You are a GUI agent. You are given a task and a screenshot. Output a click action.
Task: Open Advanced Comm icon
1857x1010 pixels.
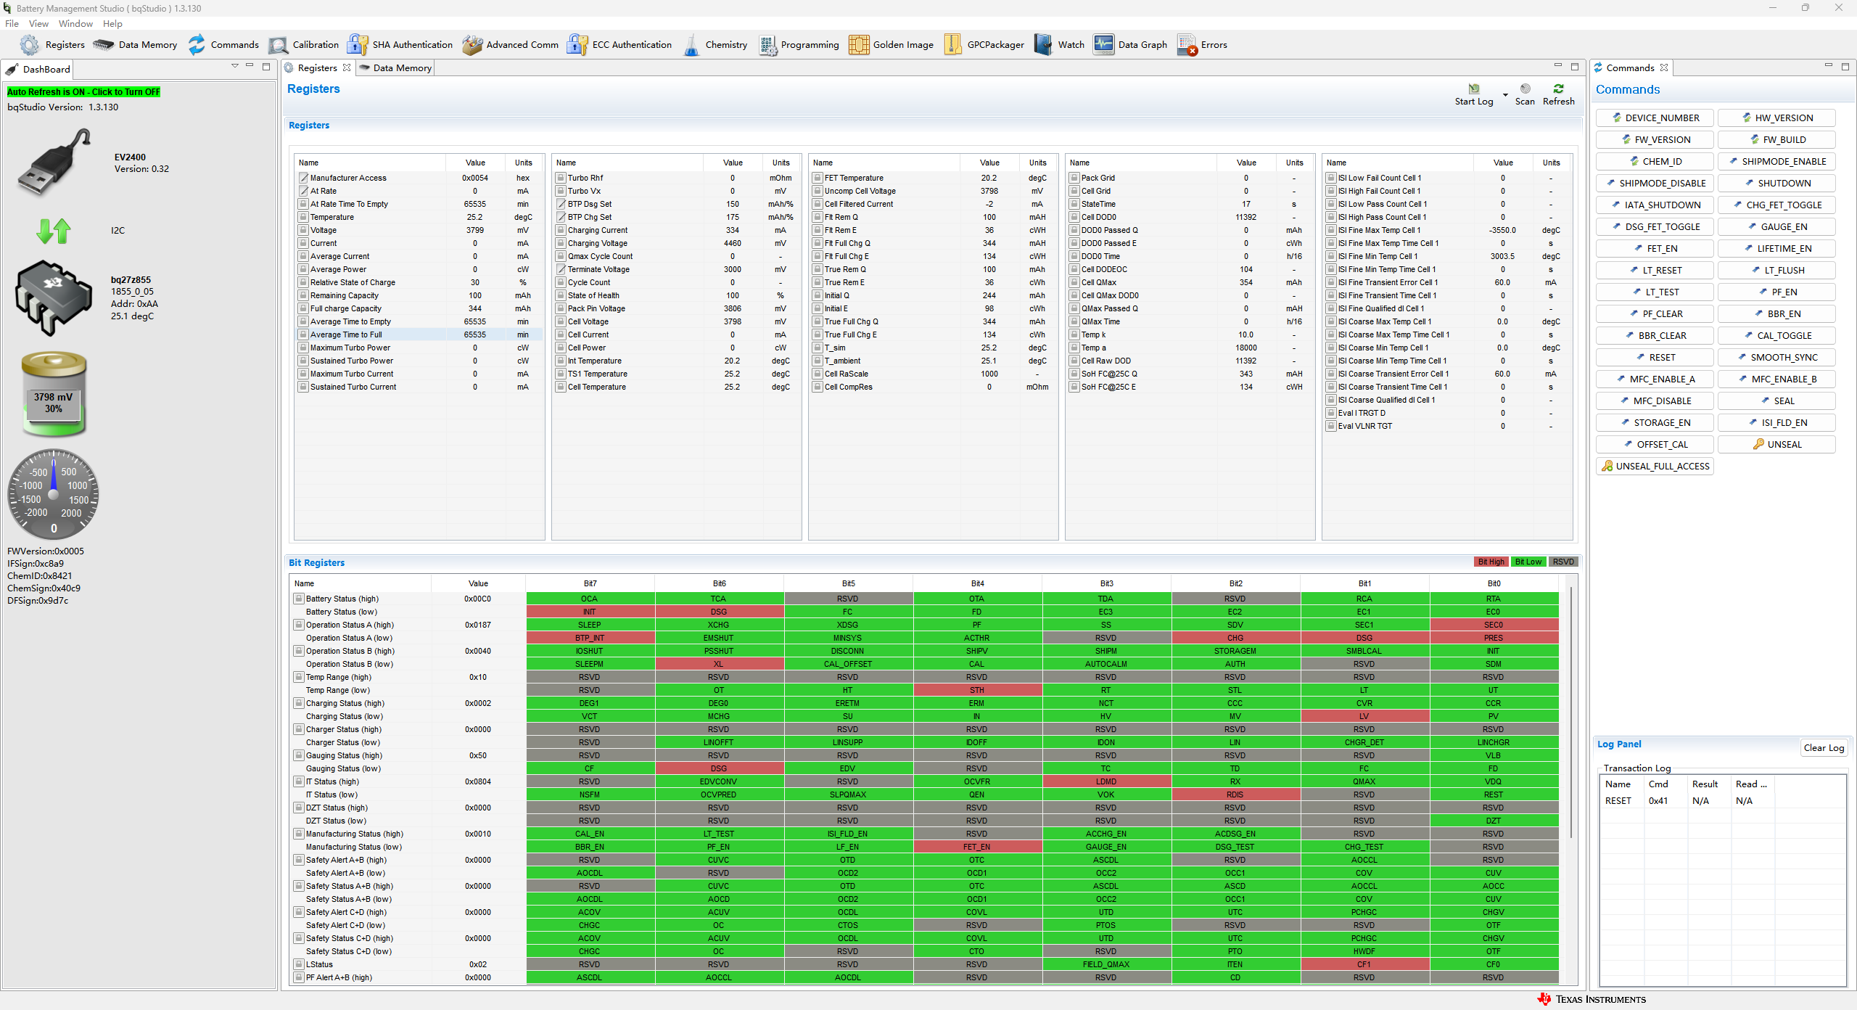(472, 45)
